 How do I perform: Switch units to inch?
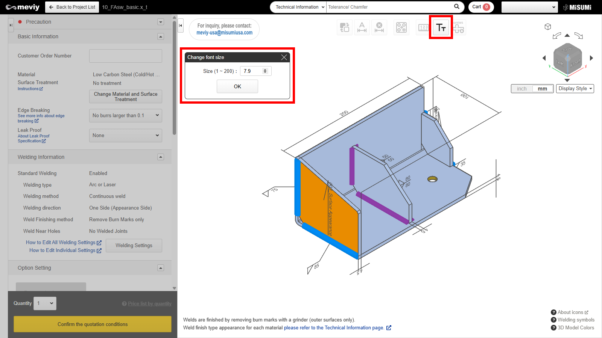[x=522, y=89]
